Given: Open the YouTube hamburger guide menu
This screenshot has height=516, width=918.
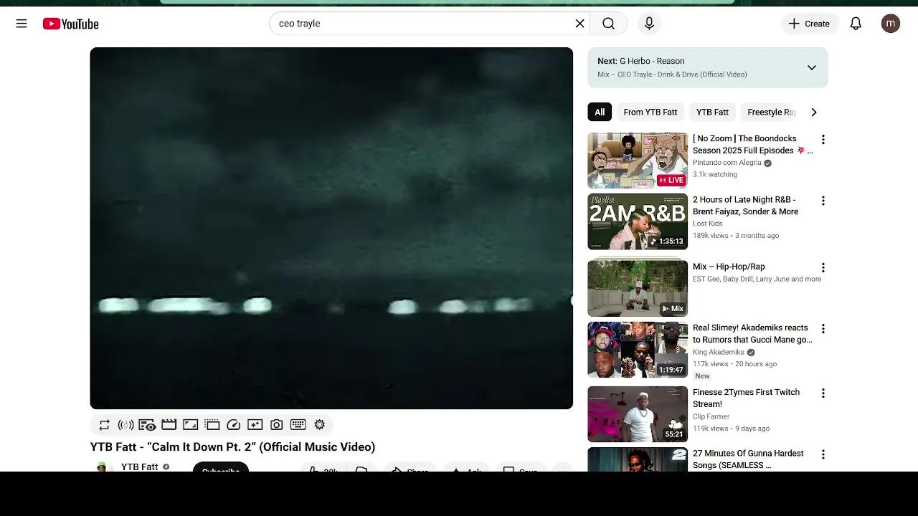Looking at the screenshot, I should (x=22, y=24).
